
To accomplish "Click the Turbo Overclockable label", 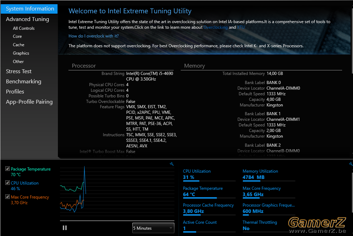I will 105,102.
